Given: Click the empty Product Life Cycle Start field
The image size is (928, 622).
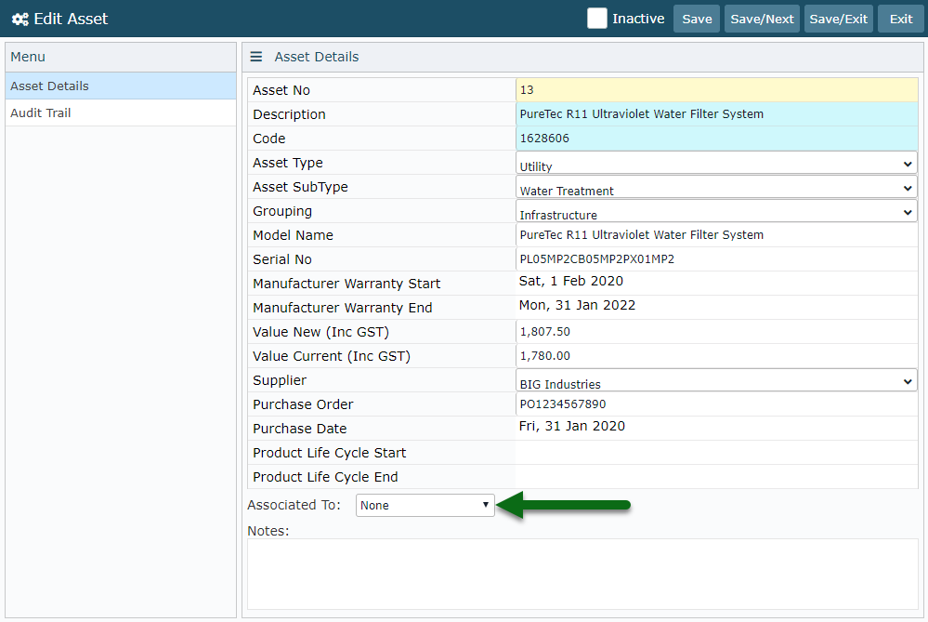Looking at the screenshot, I should 717,453.
